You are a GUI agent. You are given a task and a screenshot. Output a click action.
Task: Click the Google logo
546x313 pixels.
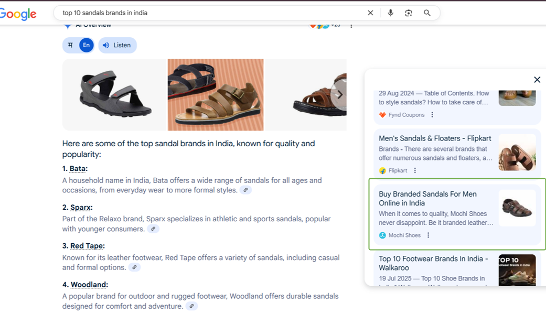[x=18, y=14]
